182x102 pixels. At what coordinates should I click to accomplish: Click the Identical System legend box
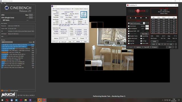tap(9, 91)
